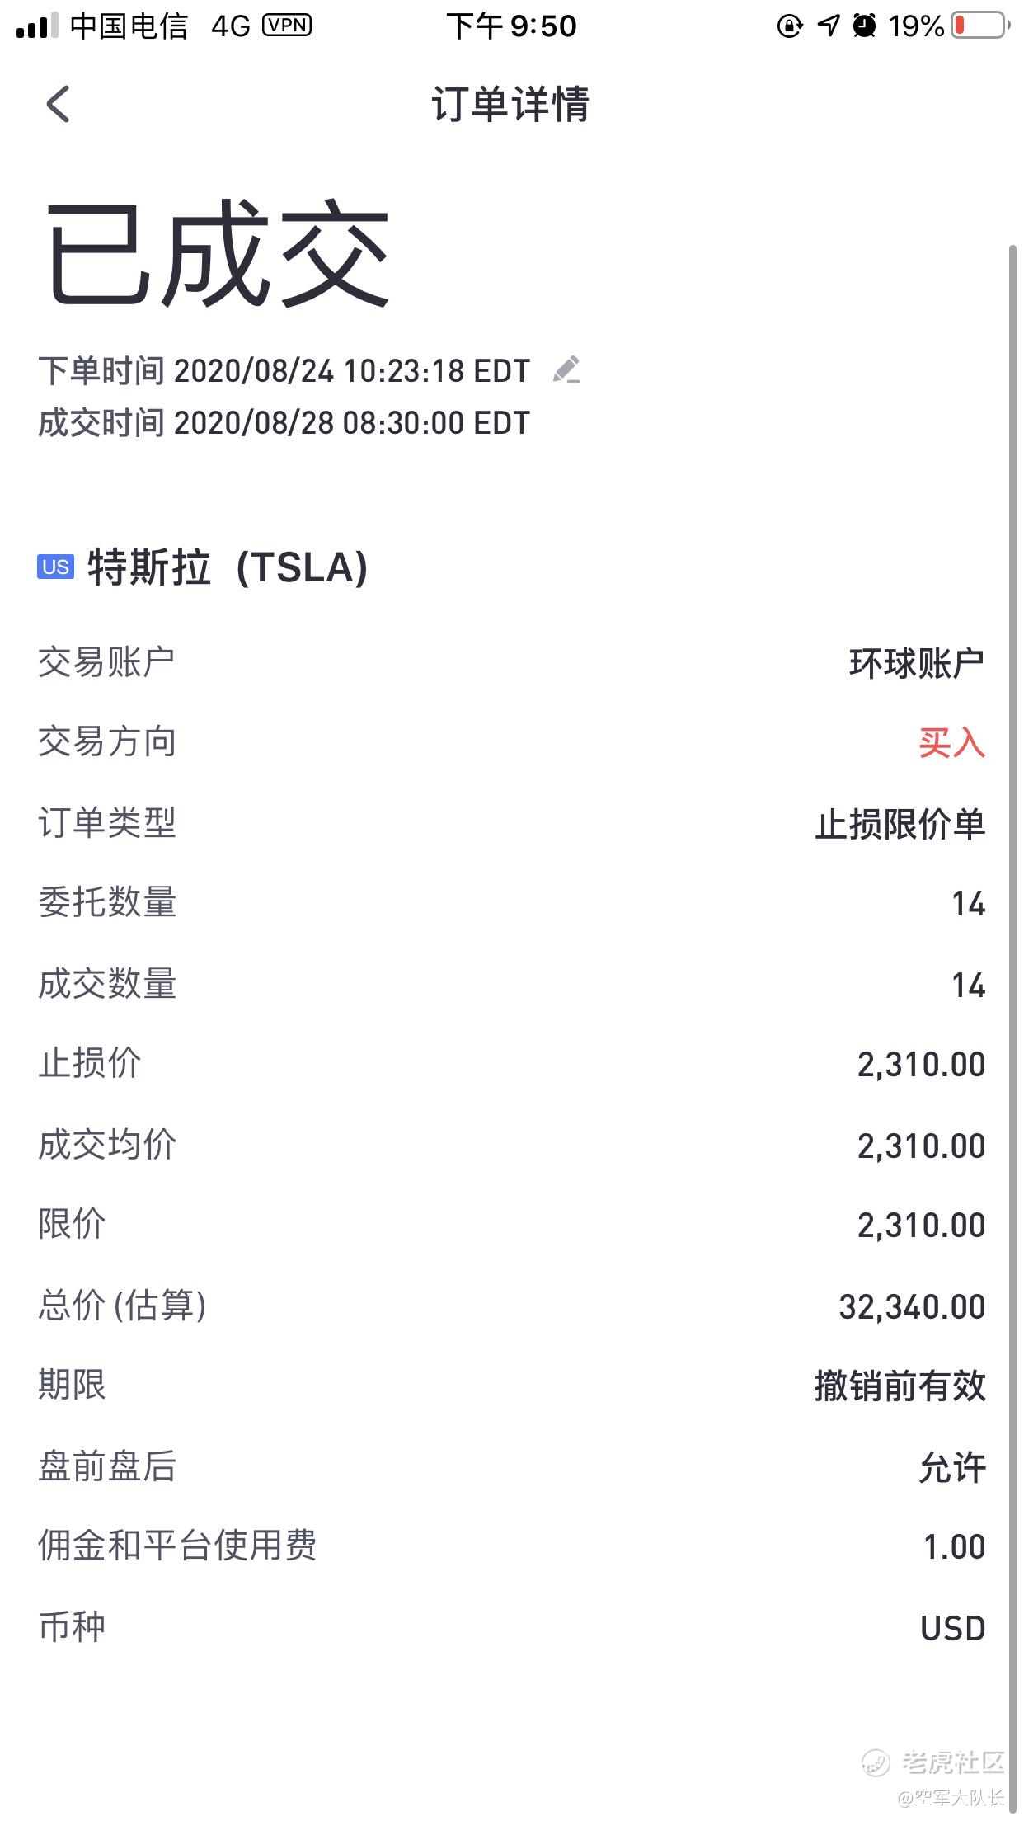The width and height of the screenshot is (1024, 1821).
Task: Tap the back arrow icon
Action: point(58,104)
